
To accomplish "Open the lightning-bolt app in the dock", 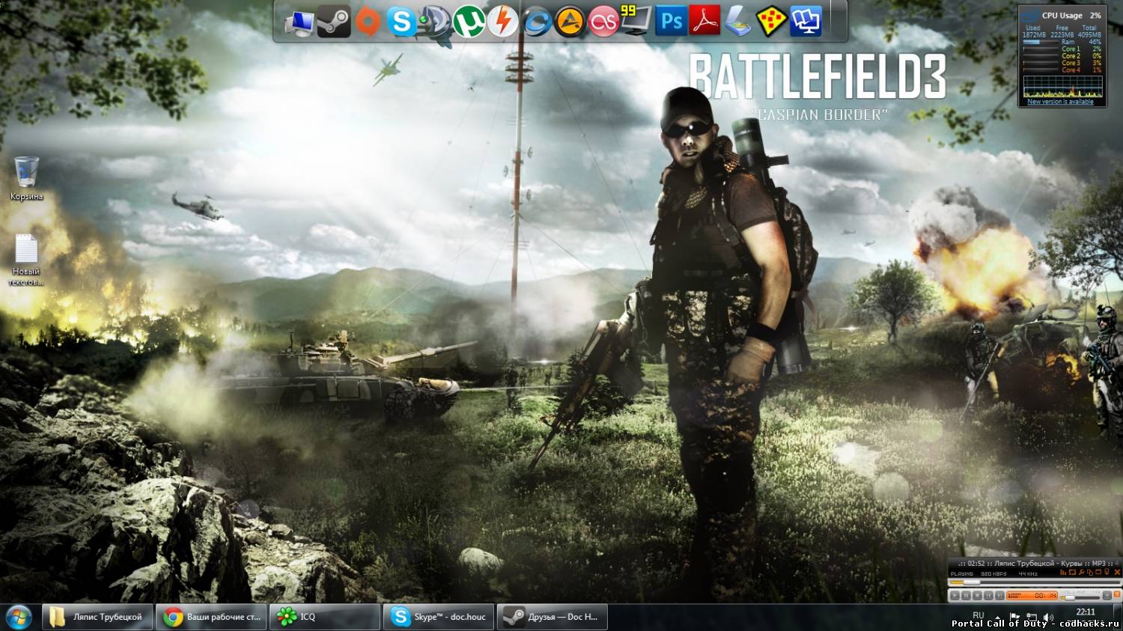I will pos(502,22).
